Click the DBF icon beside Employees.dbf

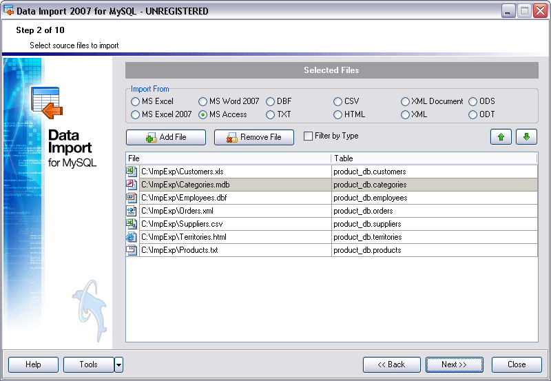click(x=132, y=198)
